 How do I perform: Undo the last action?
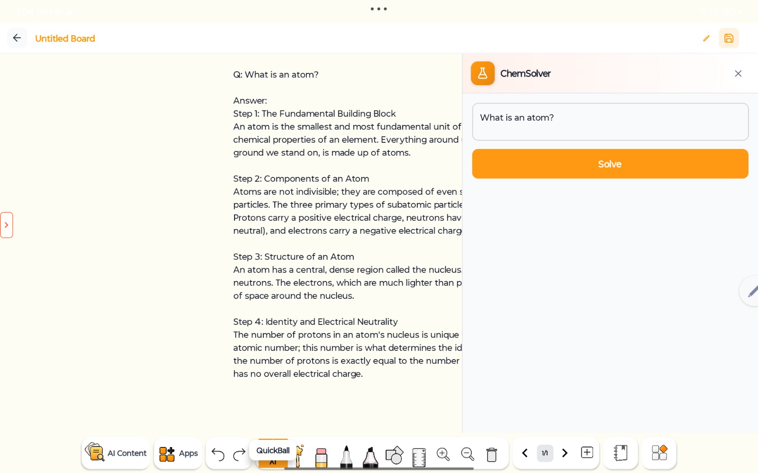[x=217, y=454]
